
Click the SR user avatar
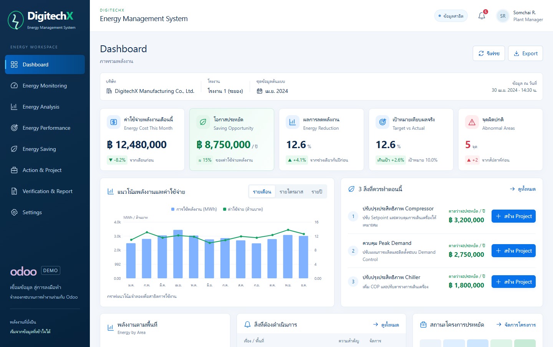503,16
